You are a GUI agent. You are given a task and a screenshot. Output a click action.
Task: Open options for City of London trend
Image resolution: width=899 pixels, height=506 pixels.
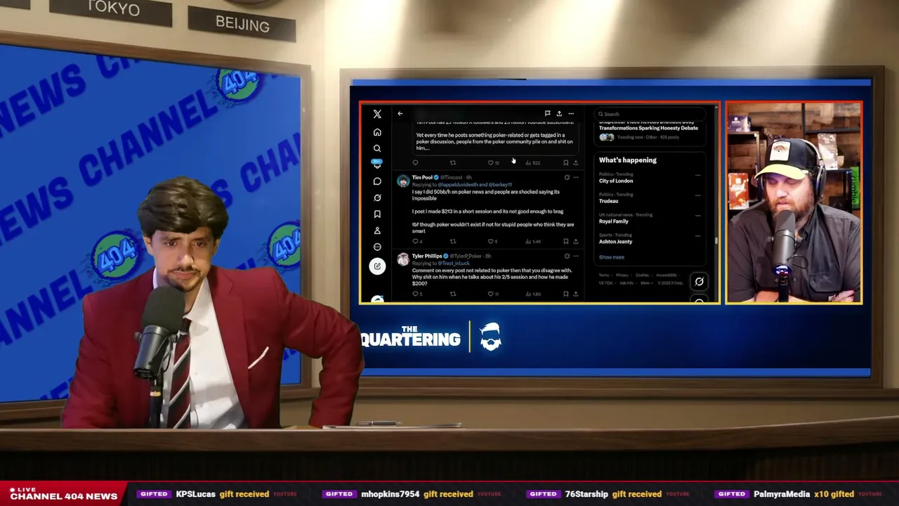(697, 175)
